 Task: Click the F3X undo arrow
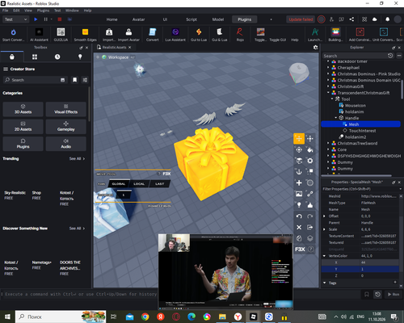(x=299, y=216)
